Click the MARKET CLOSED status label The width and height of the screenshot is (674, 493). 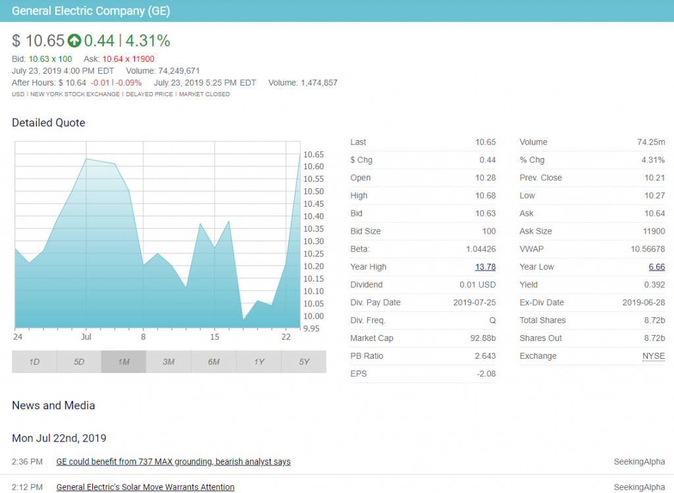204,94
